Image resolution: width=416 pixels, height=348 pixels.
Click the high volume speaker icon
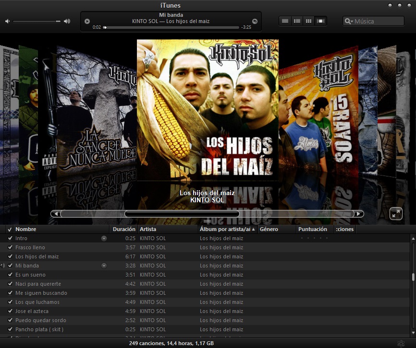[x=67, y=21]
